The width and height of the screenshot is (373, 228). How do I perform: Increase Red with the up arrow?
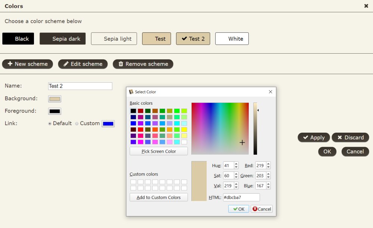(x=268, y=164)
